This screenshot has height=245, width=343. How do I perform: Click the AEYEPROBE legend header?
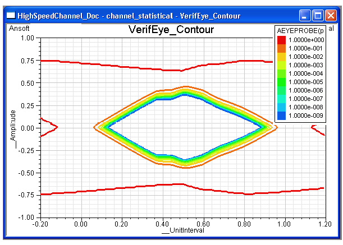pos(299,30)
